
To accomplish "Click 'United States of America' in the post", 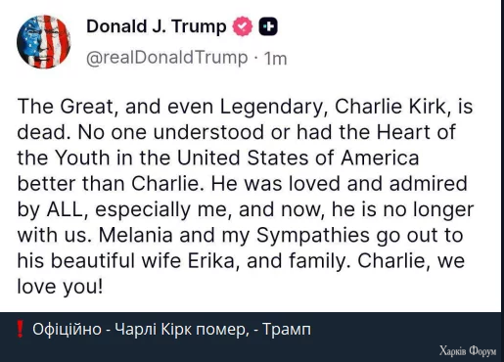I will (298, 158).
